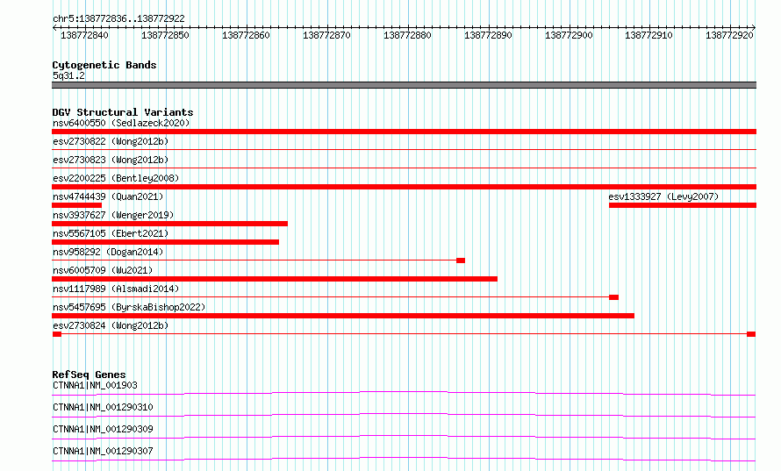The image size is (781, 471).
Task: Click ruler position 138772880
Action: (x=407, y=35)
